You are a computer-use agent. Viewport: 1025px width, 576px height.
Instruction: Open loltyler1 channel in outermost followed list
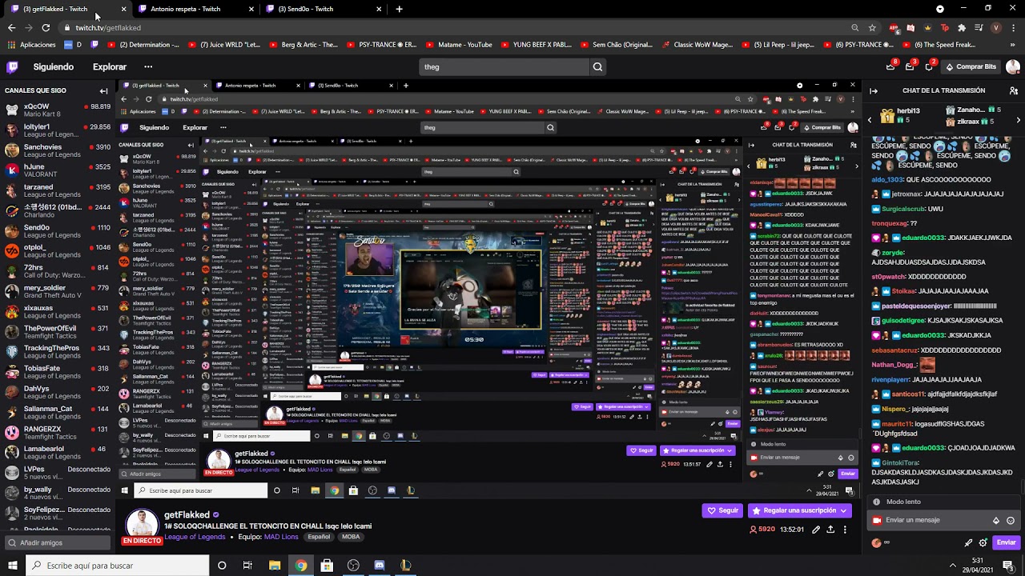coord(56,130)
